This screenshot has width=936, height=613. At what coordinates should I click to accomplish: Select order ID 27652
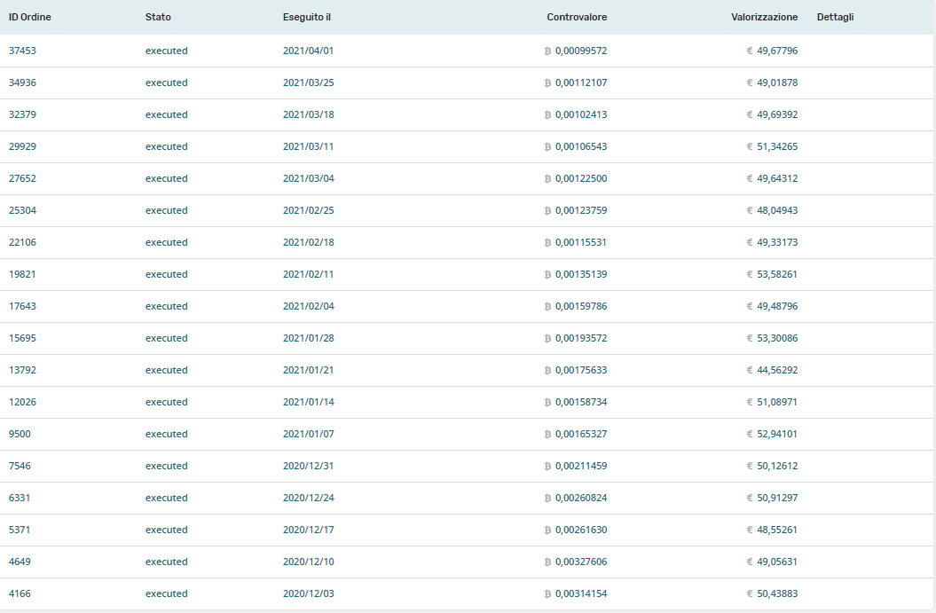coord(23,178)
